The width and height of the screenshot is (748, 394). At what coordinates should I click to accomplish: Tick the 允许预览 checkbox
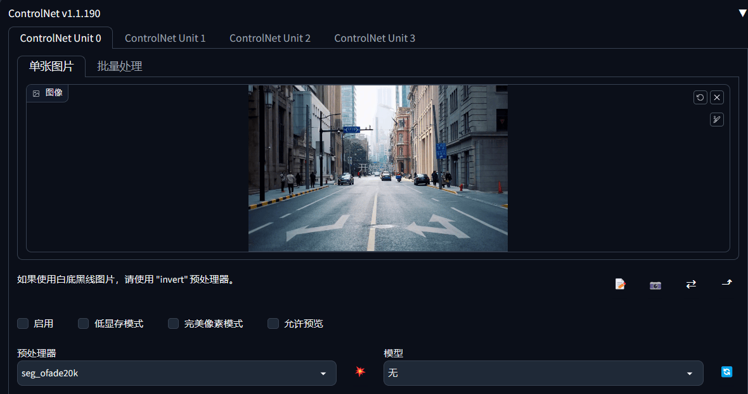[273, 324]
